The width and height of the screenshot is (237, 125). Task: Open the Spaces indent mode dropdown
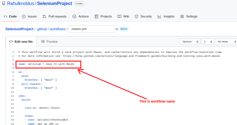190,42
